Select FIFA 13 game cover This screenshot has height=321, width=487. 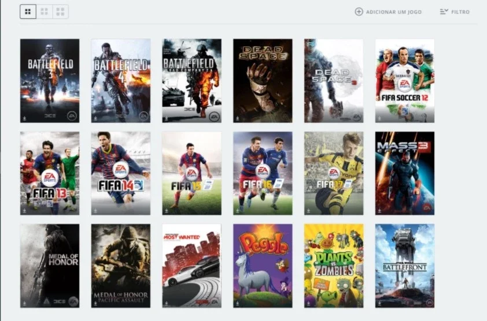tap(50, 173)
